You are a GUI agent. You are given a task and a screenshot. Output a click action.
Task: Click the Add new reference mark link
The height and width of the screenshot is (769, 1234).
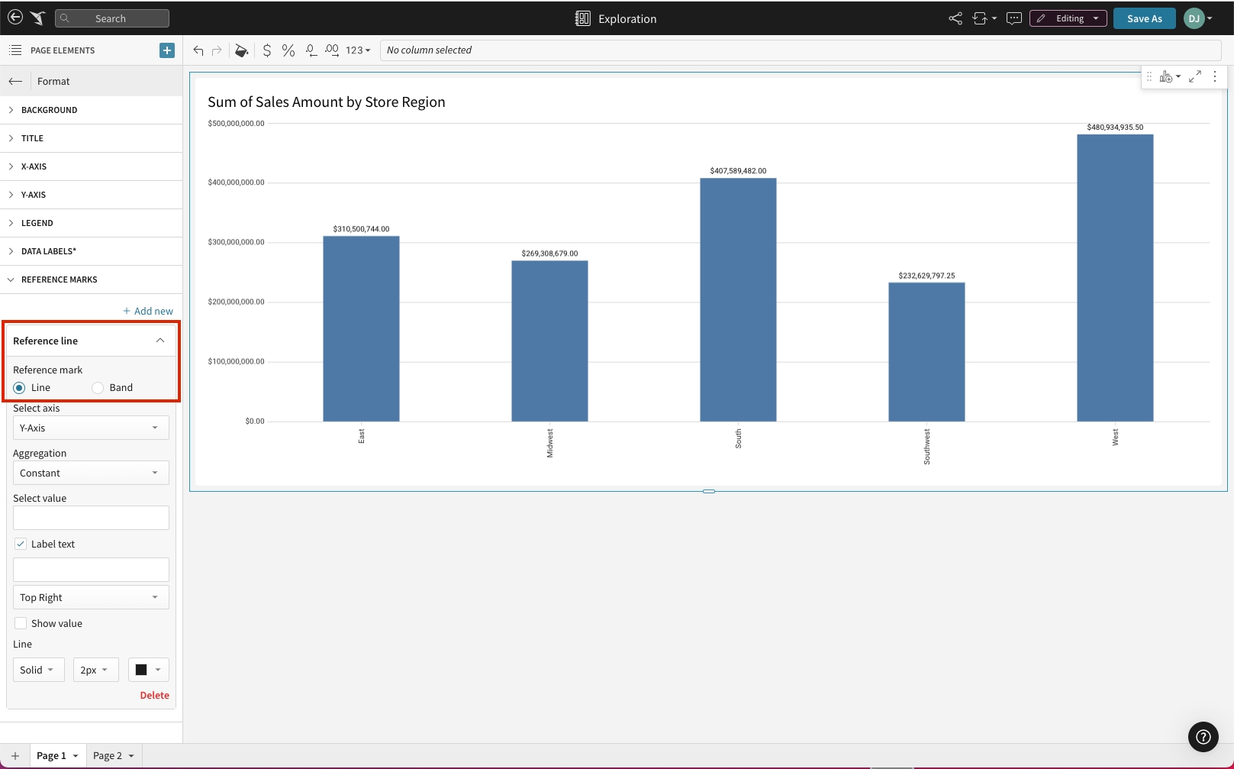click(x=148, y=312)
